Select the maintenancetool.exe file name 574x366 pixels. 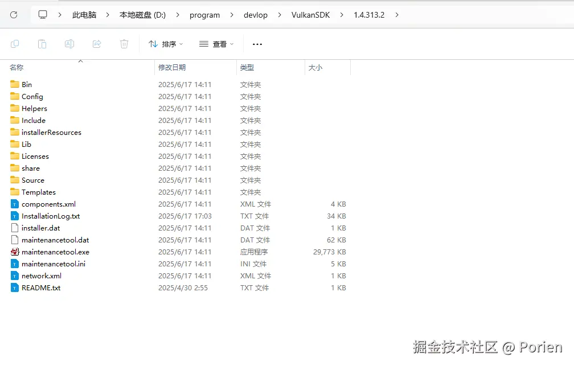click(55, 252)
